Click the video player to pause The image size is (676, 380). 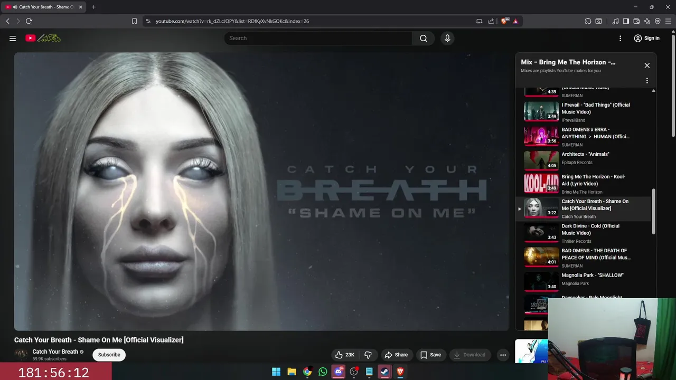(x=262, y=192)
